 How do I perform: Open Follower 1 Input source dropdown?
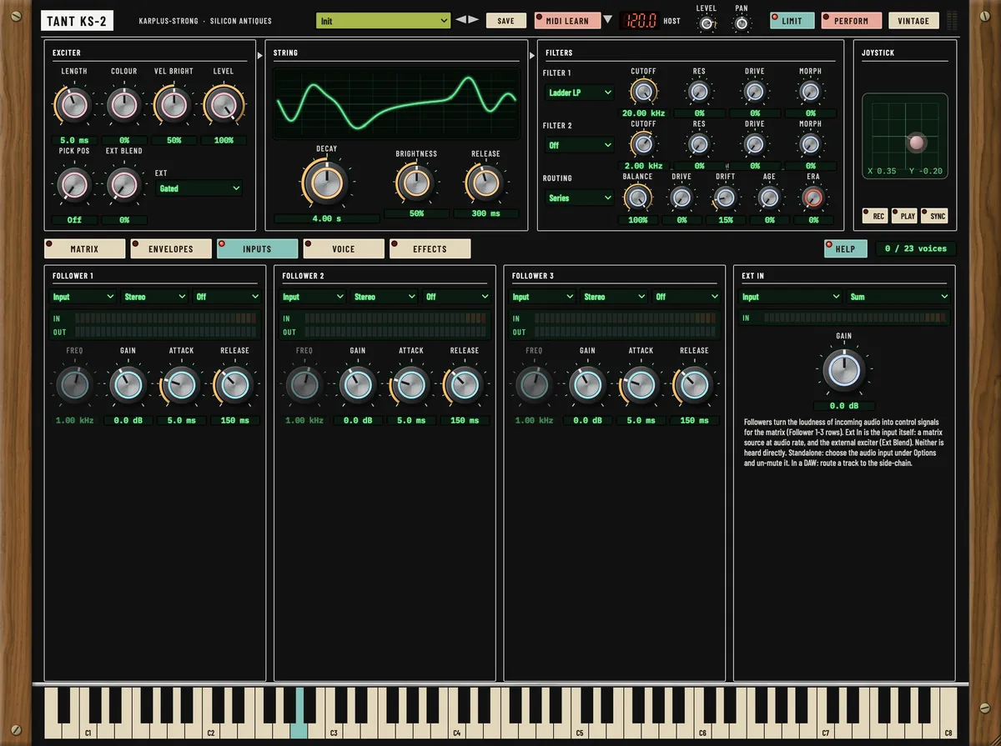[83, 297]
